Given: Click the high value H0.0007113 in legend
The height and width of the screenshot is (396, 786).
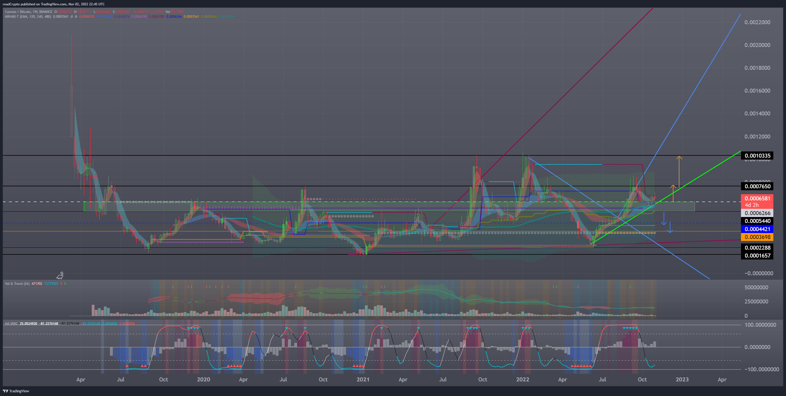Looking at the screenshot, I should click(x=83, y=12).
